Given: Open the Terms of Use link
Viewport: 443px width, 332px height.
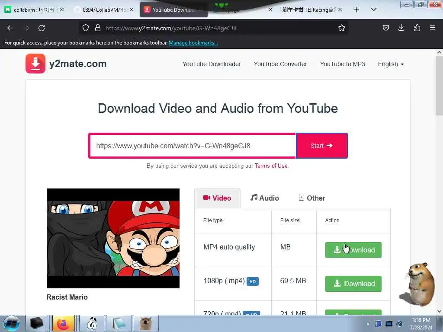Looking at the screenshot, I should [x=271, y=166].
